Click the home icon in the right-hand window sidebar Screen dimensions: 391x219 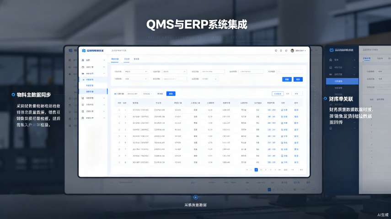coord(331,60)
